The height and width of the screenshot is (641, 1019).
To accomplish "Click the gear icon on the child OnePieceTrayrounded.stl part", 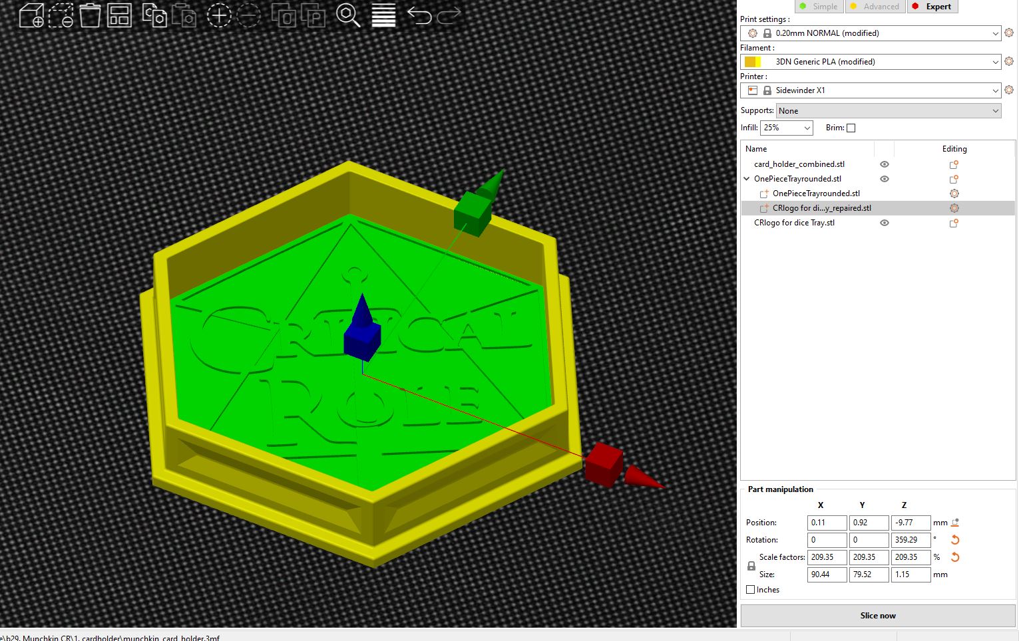I will 954,193.
